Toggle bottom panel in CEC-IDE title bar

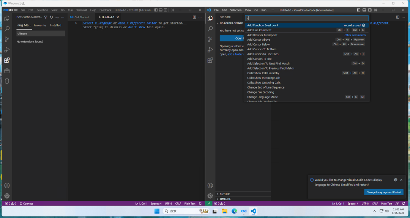(161, 10)
